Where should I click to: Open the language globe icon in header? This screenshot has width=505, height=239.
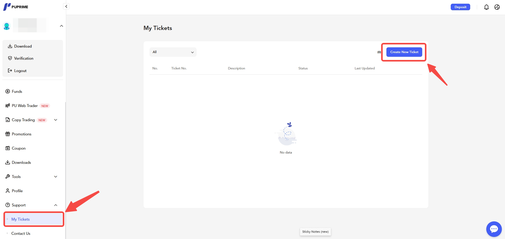(x=497, y=7)
